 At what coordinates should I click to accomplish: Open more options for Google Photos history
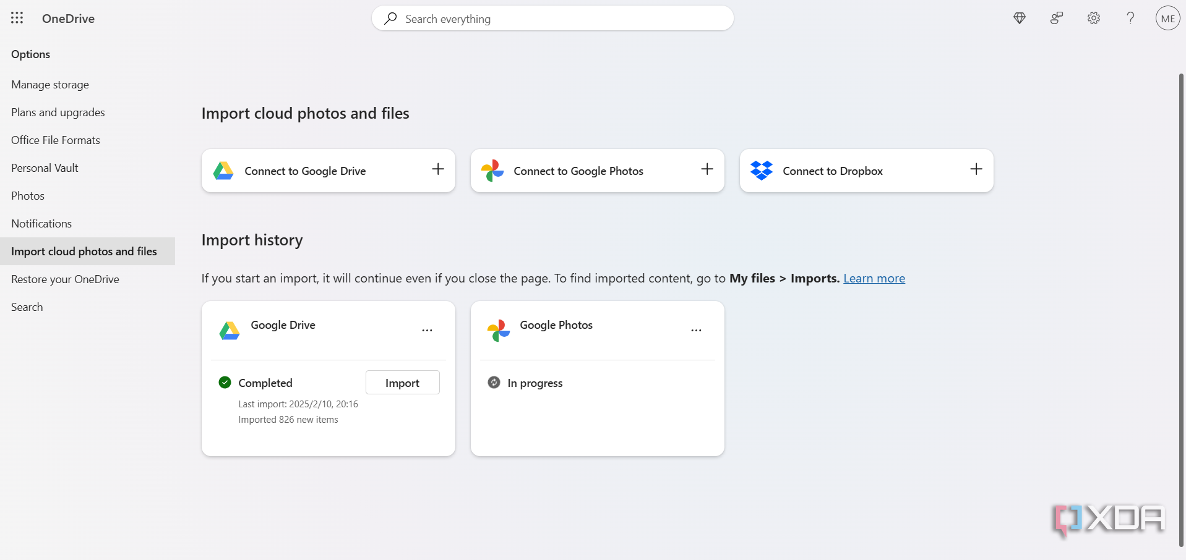click(697, 330)
